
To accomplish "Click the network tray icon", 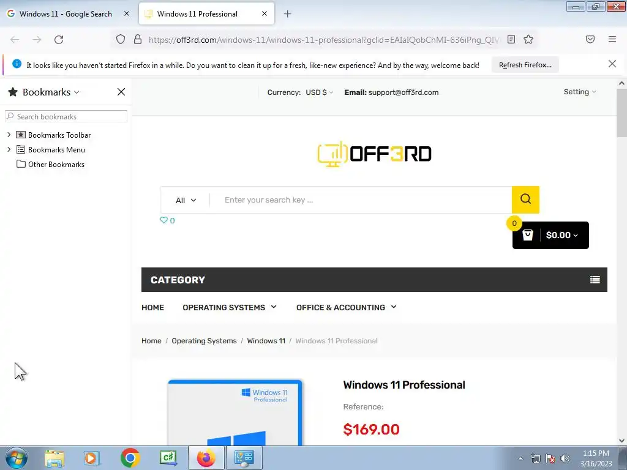I will [535, 458].
